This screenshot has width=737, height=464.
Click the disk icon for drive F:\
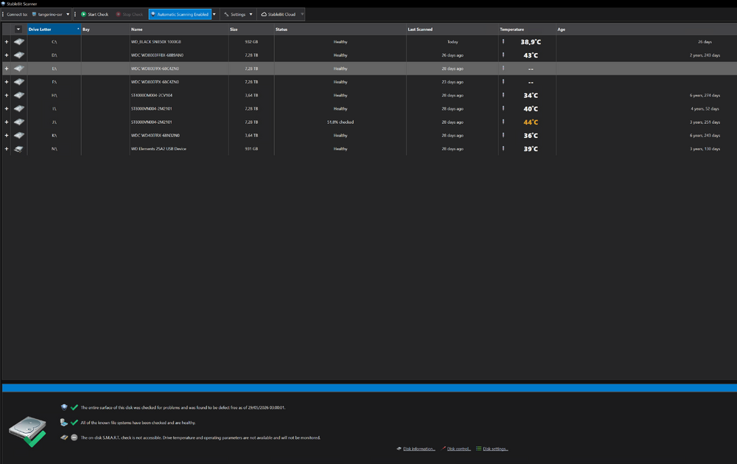(x=19, y=82)
